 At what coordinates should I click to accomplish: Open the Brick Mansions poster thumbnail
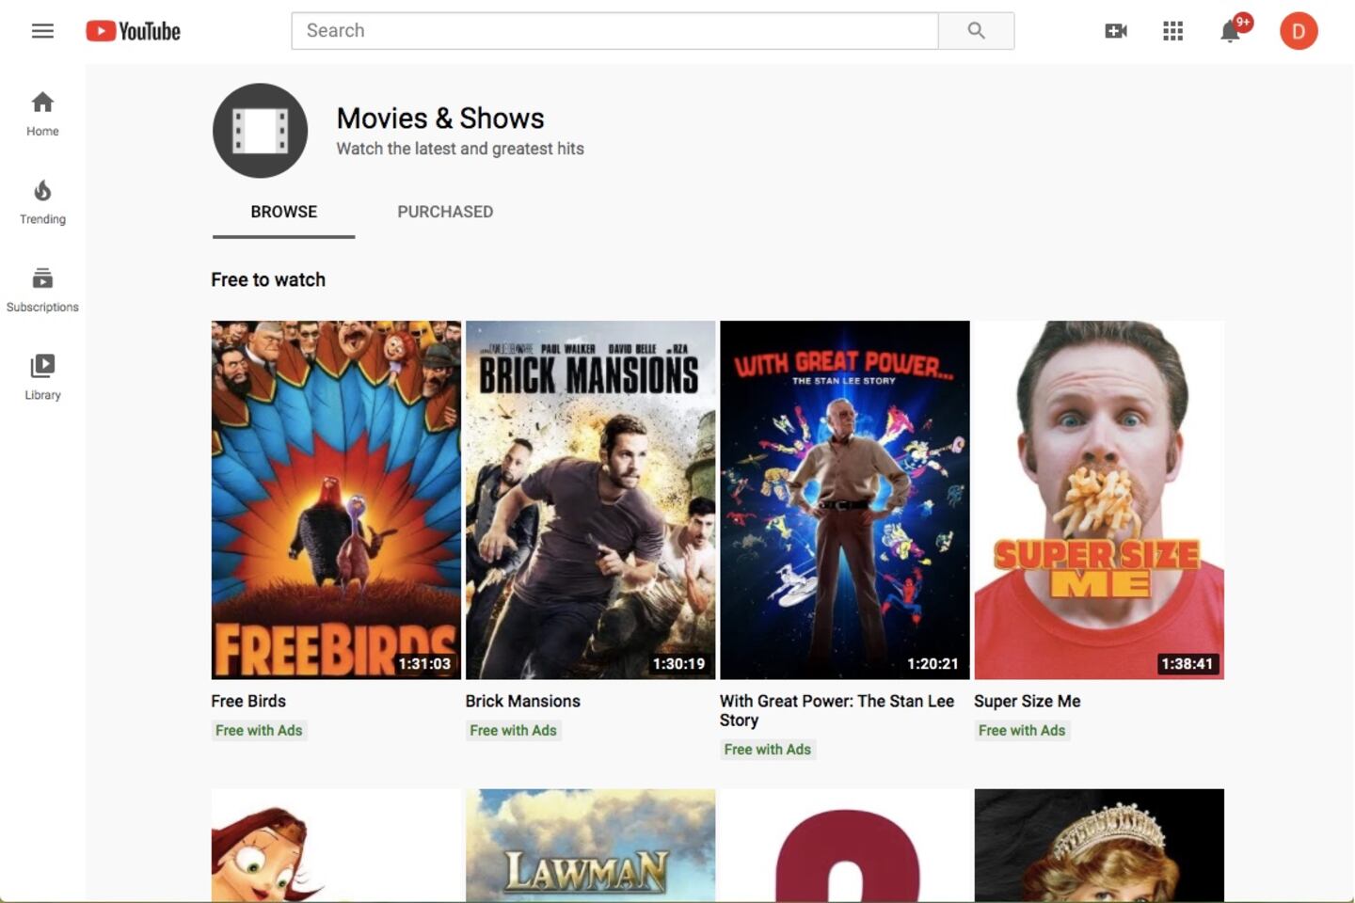(x=590, y=499)
